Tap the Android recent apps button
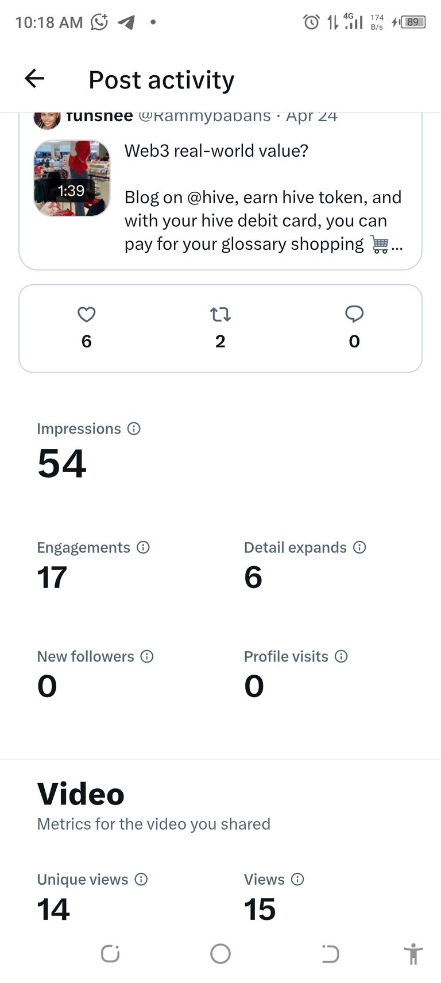This screenshot has height=983, width=441. pyautogui.click(x=110, y=954)
